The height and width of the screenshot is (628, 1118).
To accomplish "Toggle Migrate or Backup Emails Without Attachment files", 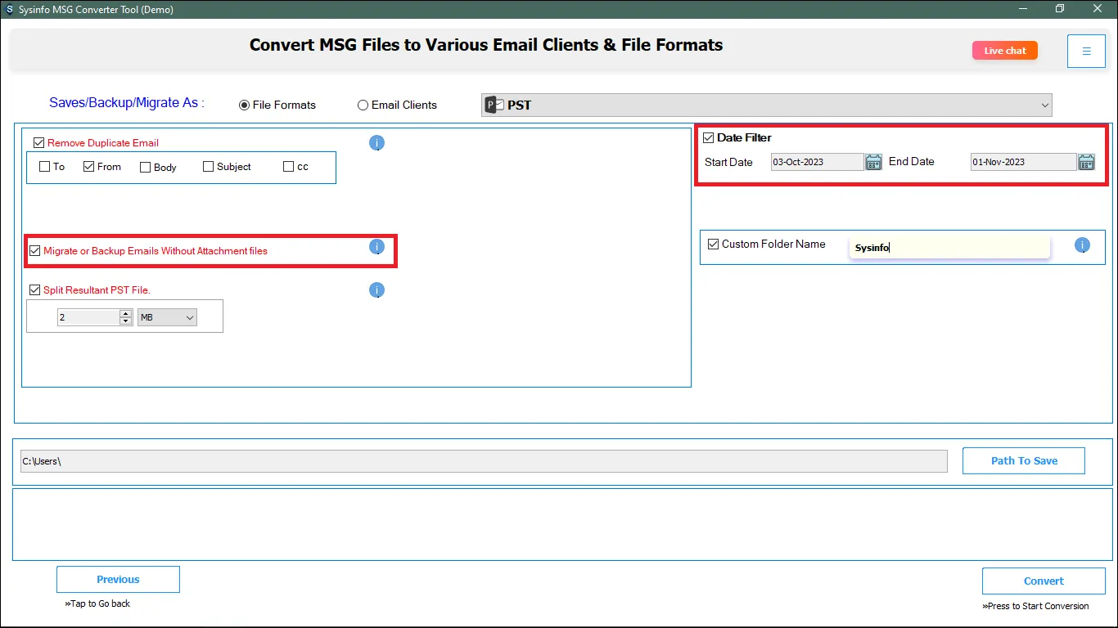I will 35,251.
